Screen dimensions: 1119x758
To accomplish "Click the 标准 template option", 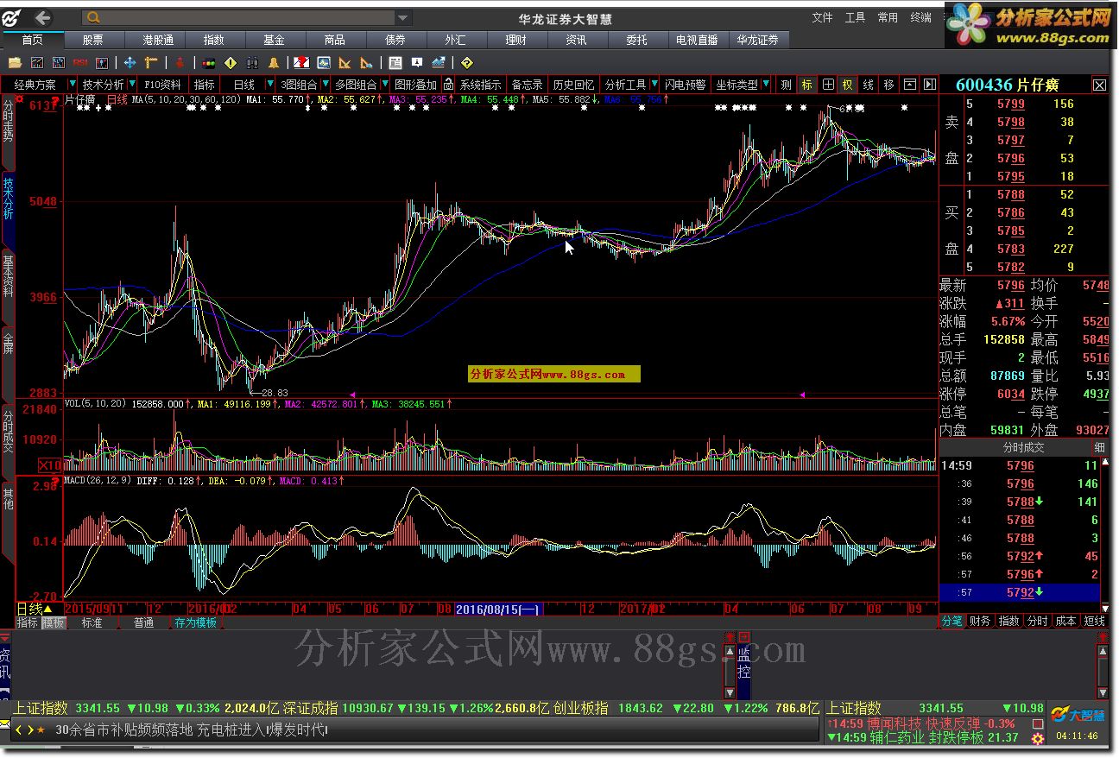I will point(92,622).
